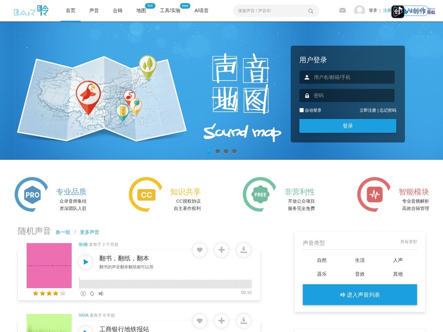Click the 忘记密码 link
The width and height of the screenshot is (443, 332).
[x=388, y=110]
